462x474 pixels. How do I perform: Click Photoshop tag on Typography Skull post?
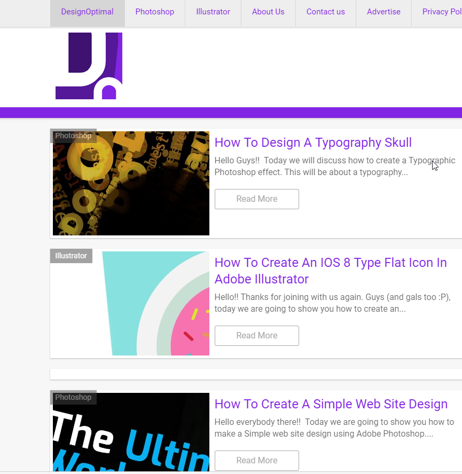73,136
